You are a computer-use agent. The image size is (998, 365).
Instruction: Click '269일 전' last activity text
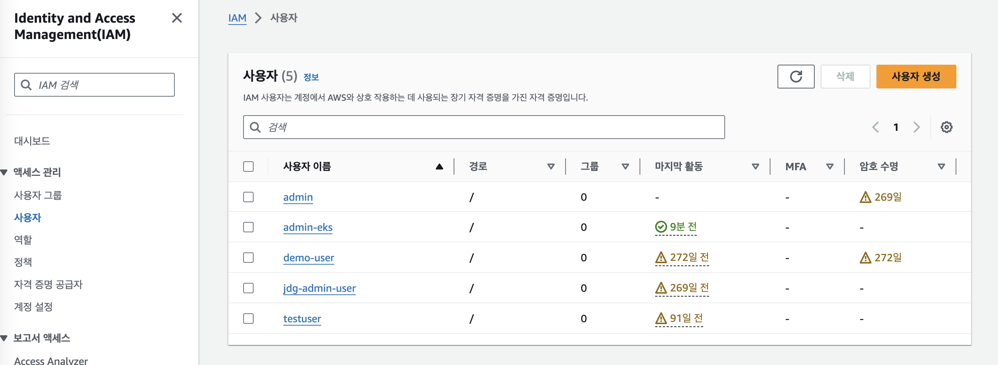pyautogui.click(x=689, y=288)
